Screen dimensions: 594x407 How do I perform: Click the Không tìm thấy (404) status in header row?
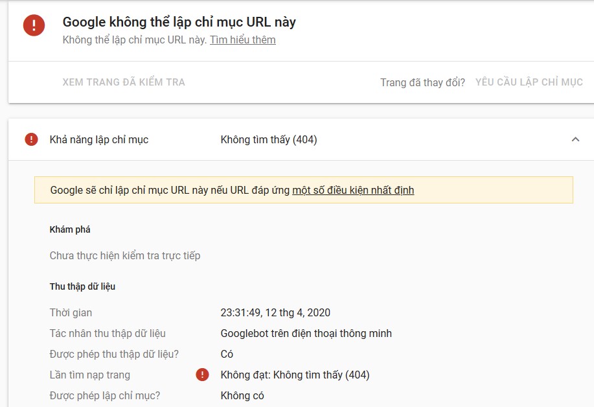pos(269,140)
